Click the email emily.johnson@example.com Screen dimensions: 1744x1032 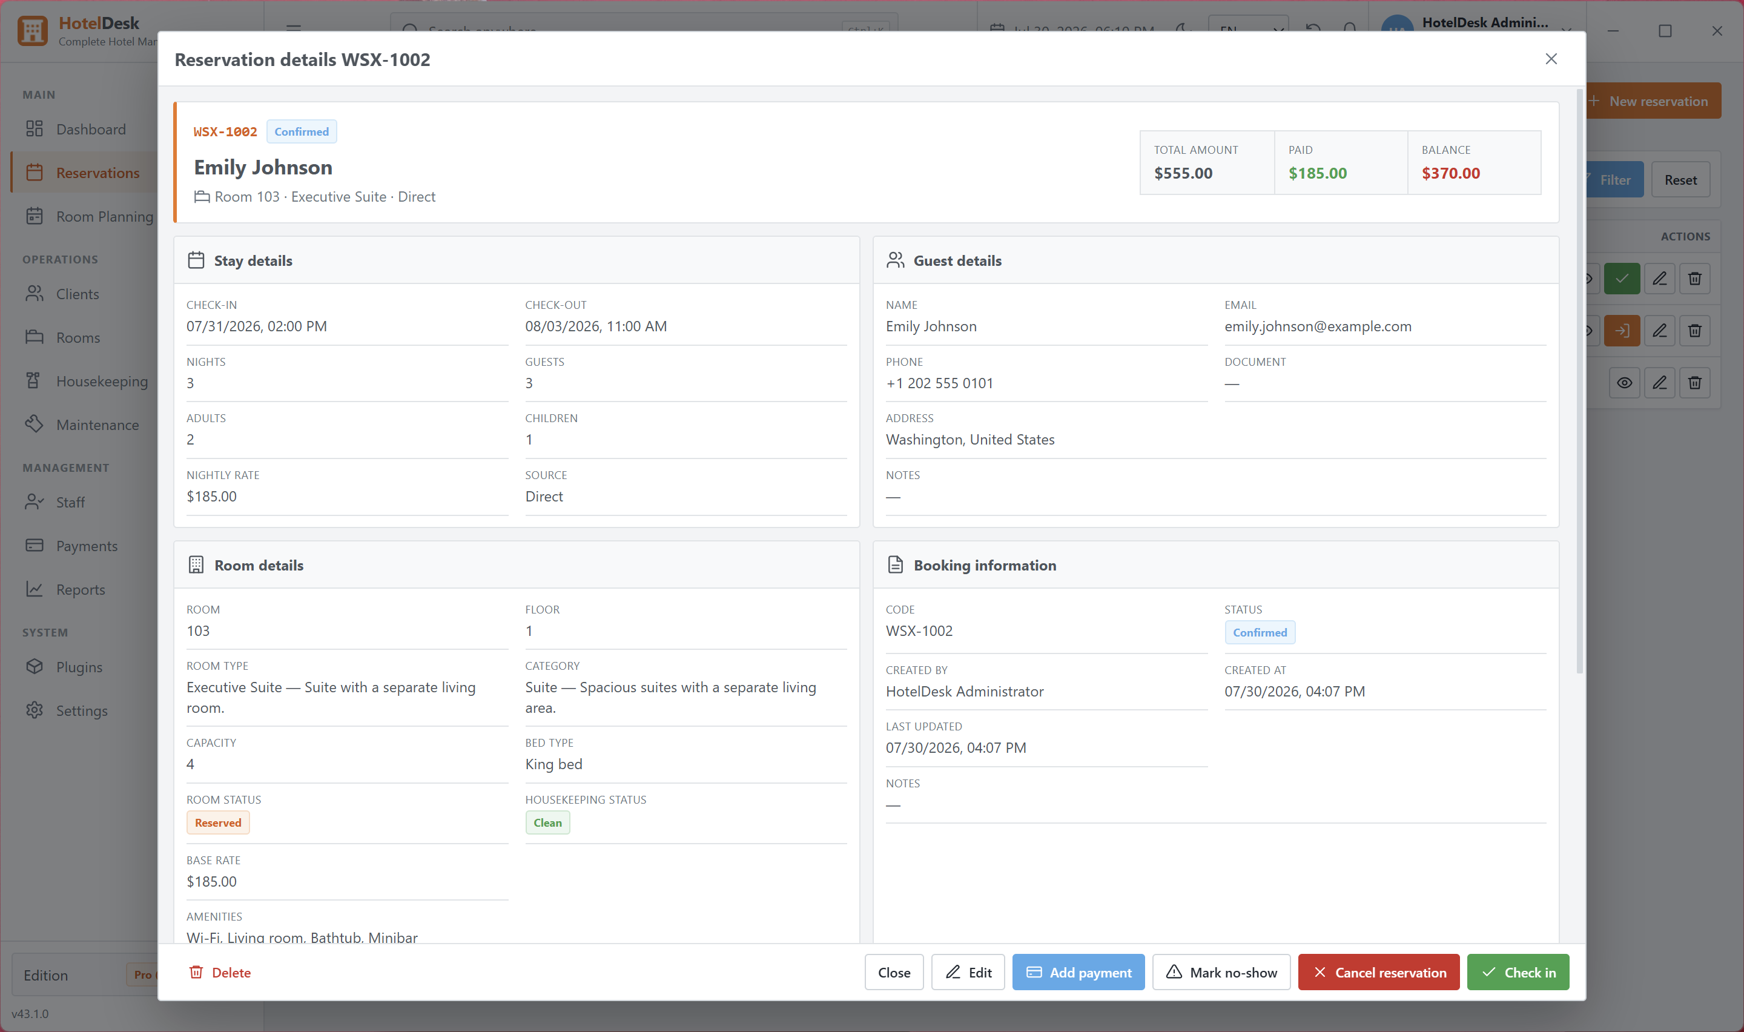click(1318, 326)
